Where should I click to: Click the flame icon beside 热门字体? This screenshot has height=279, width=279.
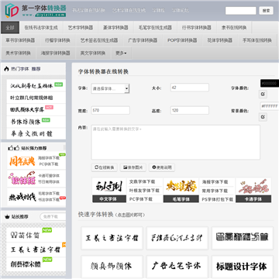(7, 69)
